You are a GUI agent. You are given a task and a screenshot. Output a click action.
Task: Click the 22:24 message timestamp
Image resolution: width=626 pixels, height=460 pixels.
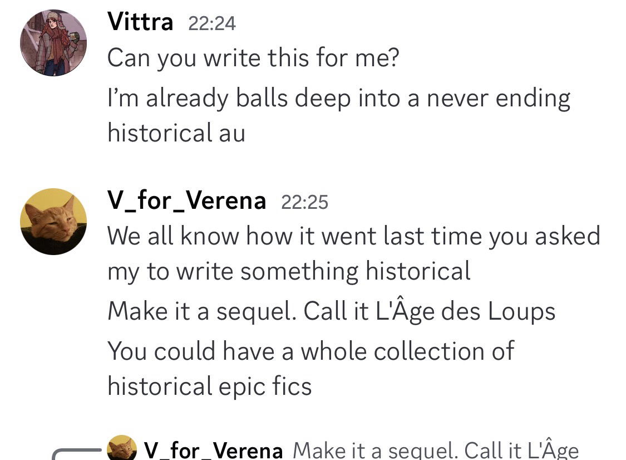(x=212, y=23)
